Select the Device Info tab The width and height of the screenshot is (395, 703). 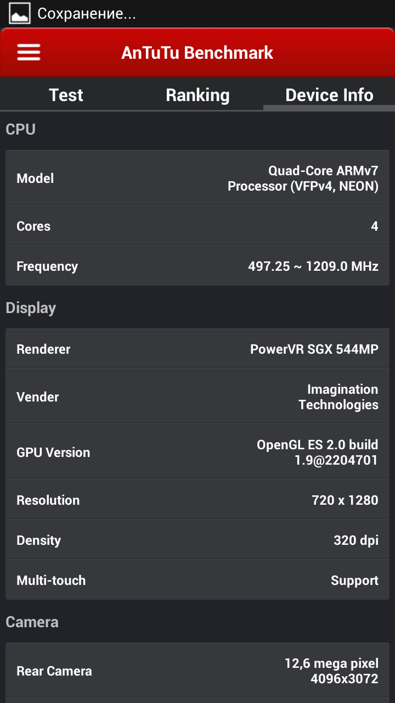(x=329, y=95)
